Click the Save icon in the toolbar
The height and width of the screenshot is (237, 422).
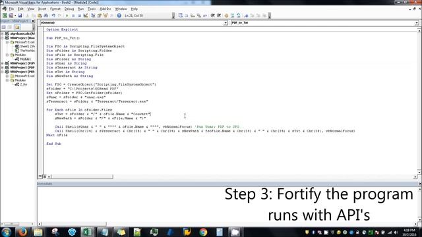[20, 16]
